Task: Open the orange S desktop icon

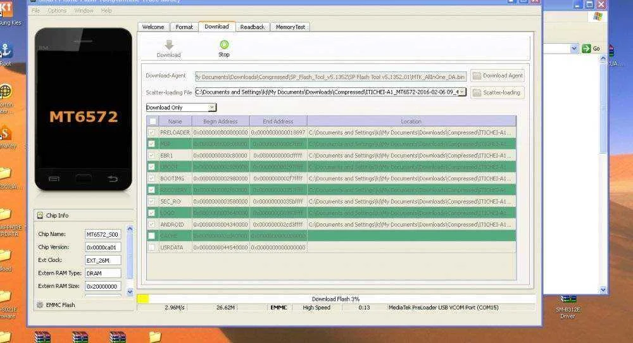Action: pyautogui.click(x=5, y=133)
